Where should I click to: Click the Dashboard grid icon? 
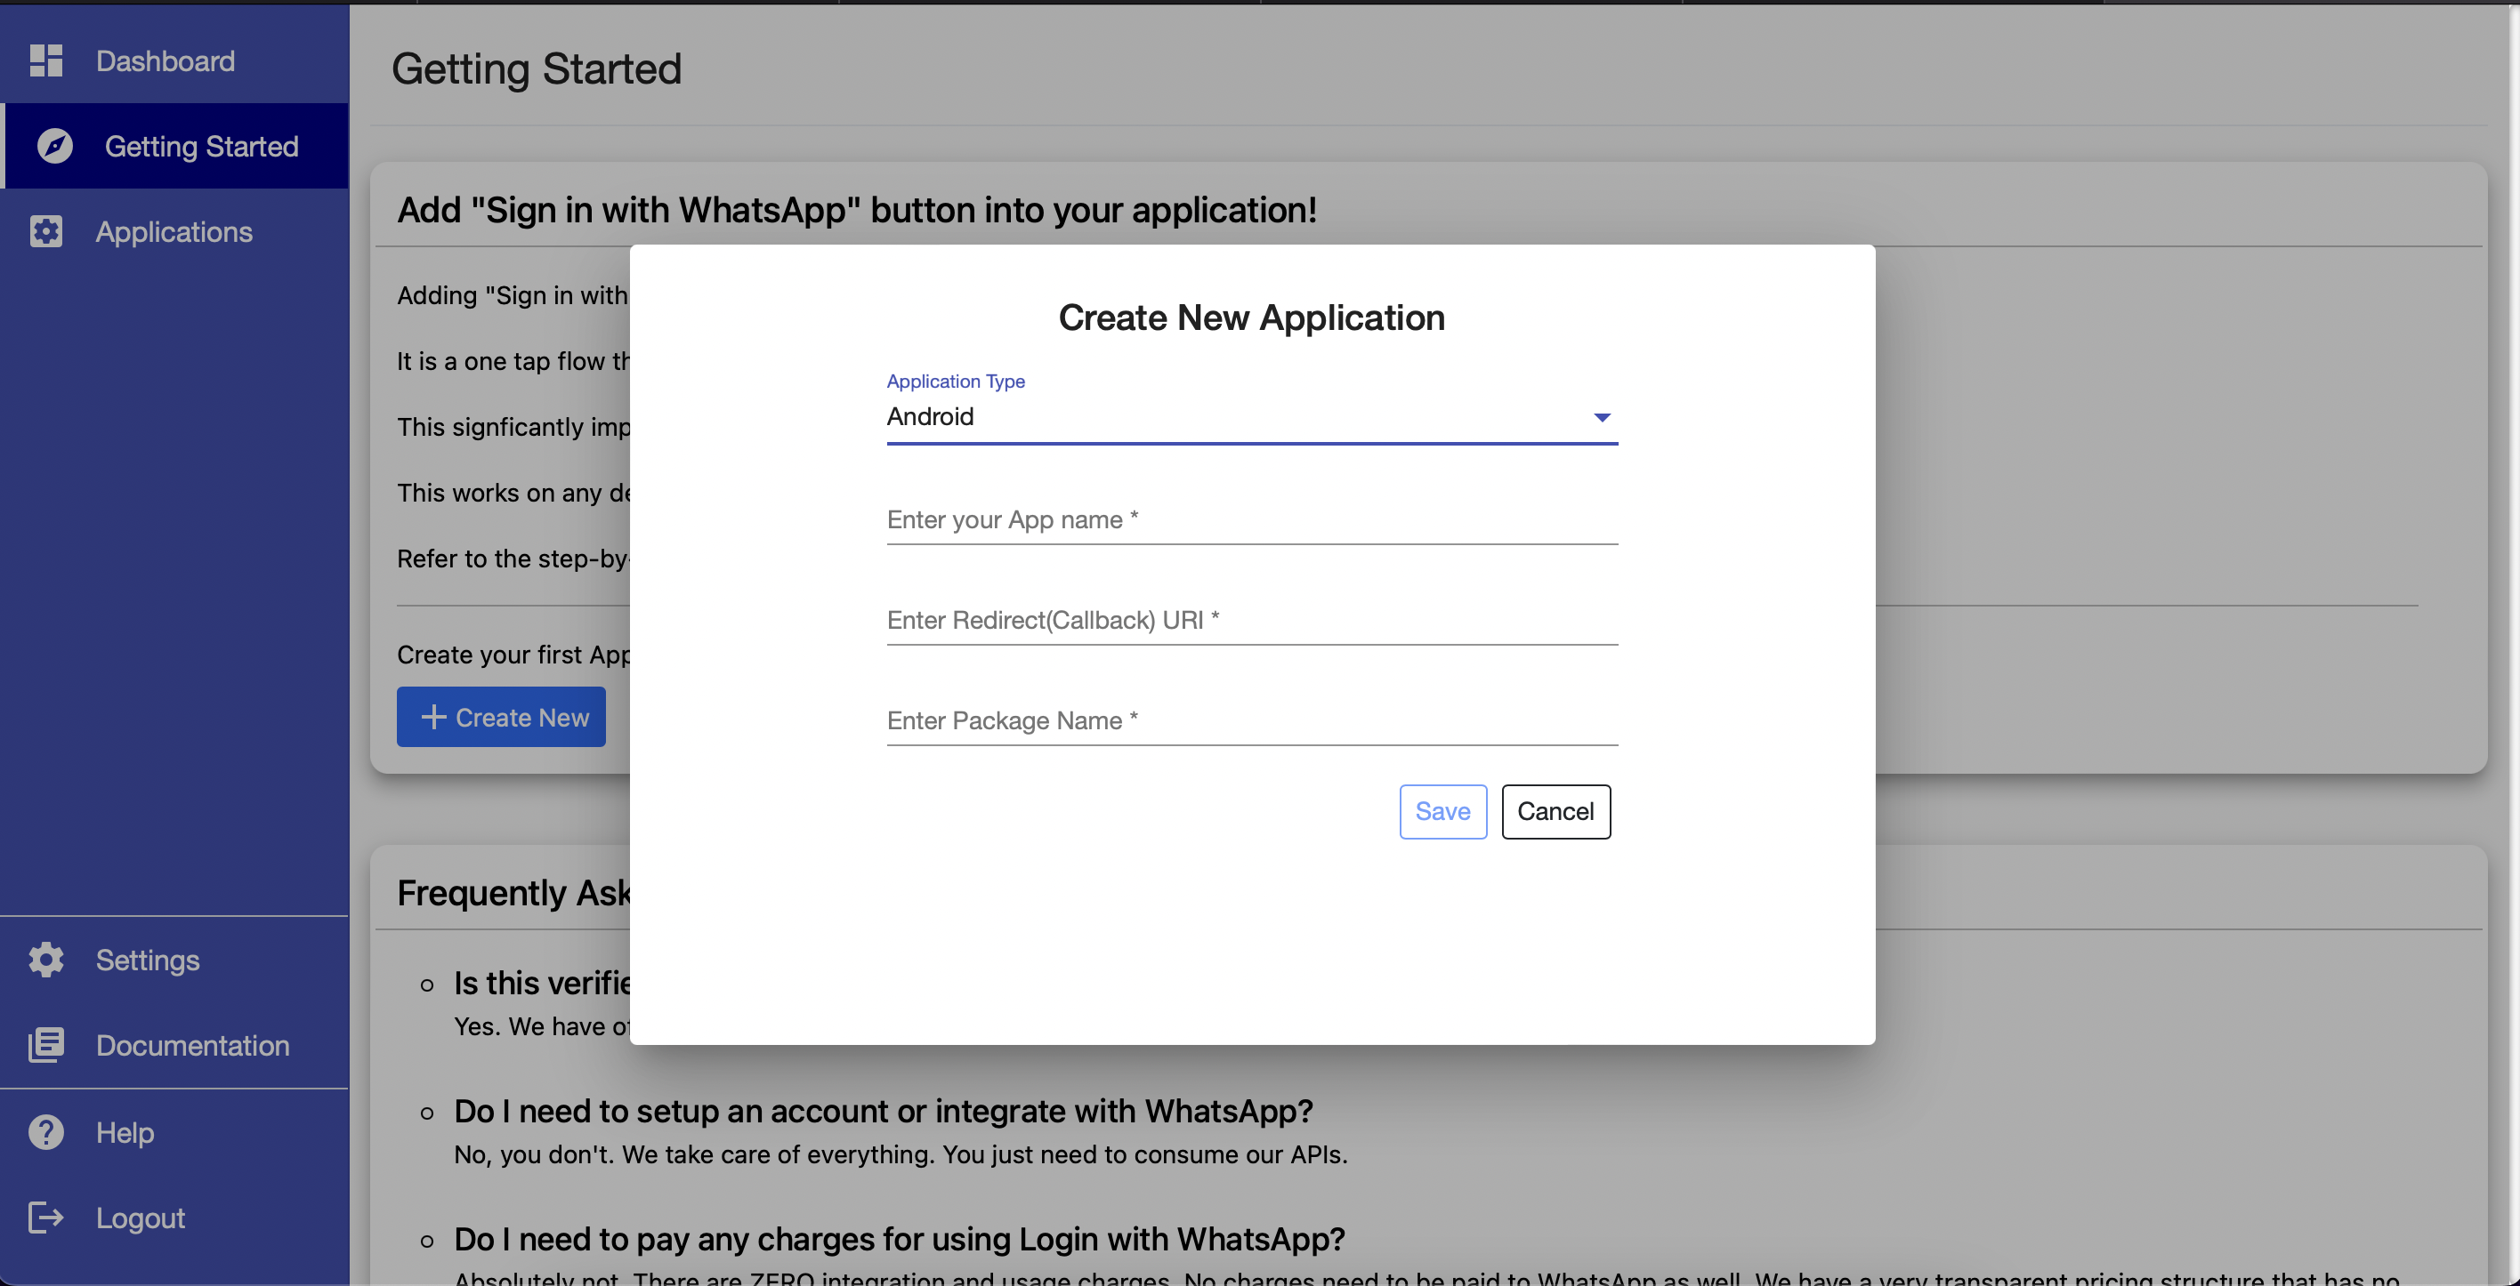point(46,60)
